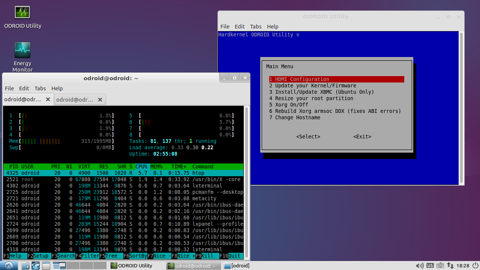480x270 pixels.
Task: Click the power/logout icon in tray
Action: pos(475,265)
